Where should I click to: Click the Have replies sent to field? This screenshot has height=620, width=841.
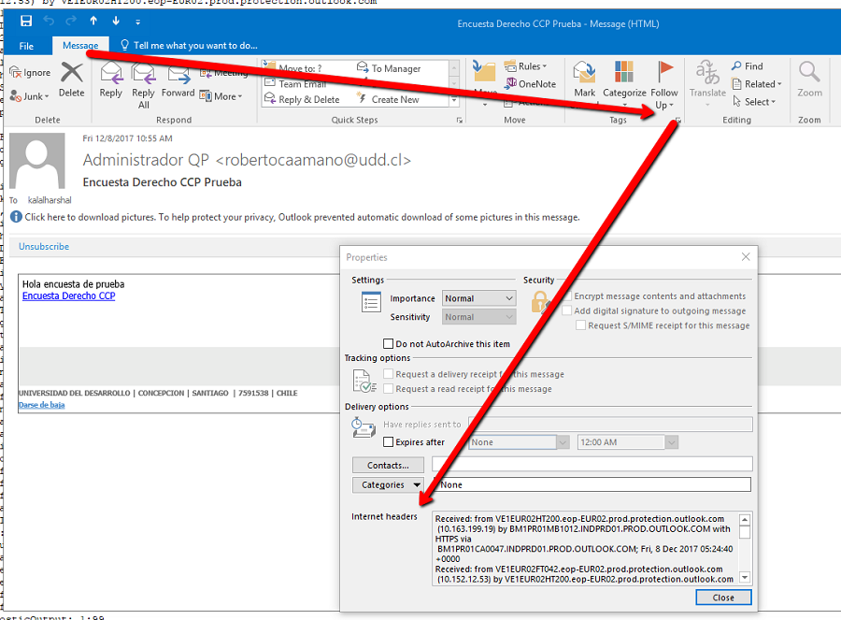[x=610, y=424]
